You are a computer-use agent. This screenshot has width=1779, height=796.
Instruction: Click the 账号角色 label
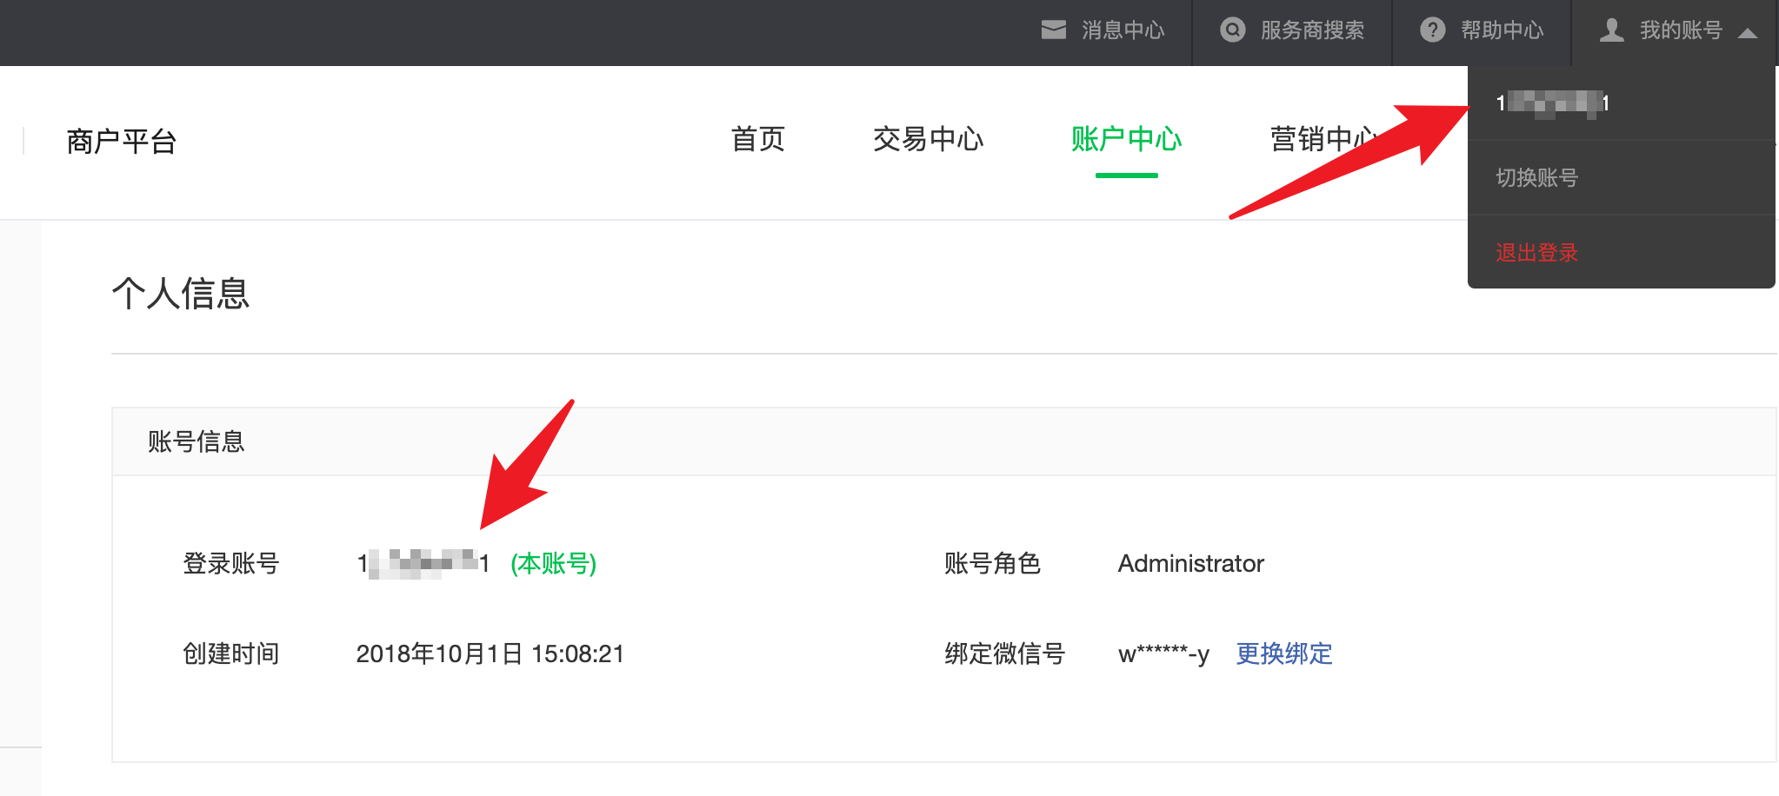pyautogui.click(x=993, y=563)
